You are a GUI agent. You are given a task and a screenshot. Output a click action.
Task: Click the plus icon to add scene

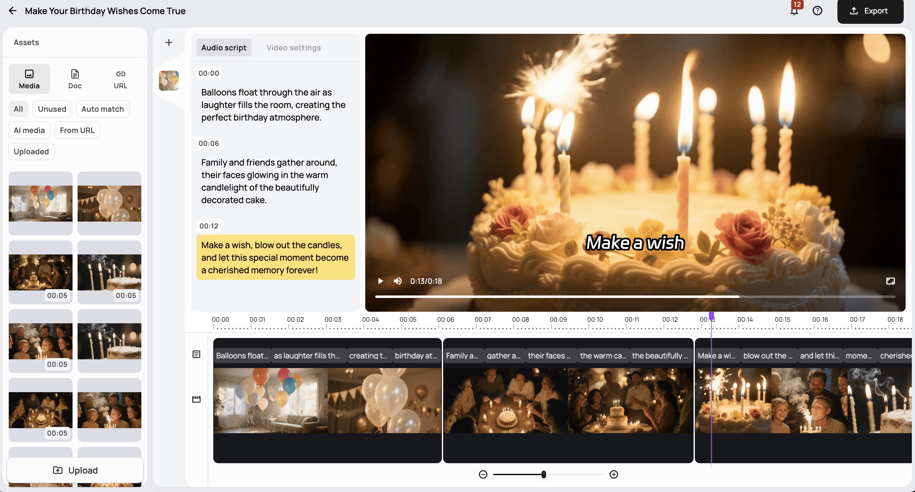click(169, 43)
